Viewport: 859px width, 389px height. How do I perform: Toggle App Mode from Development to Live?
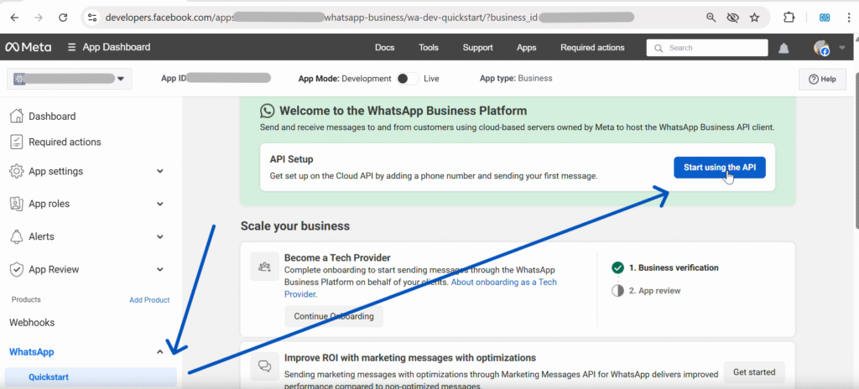tap(408, 79)
